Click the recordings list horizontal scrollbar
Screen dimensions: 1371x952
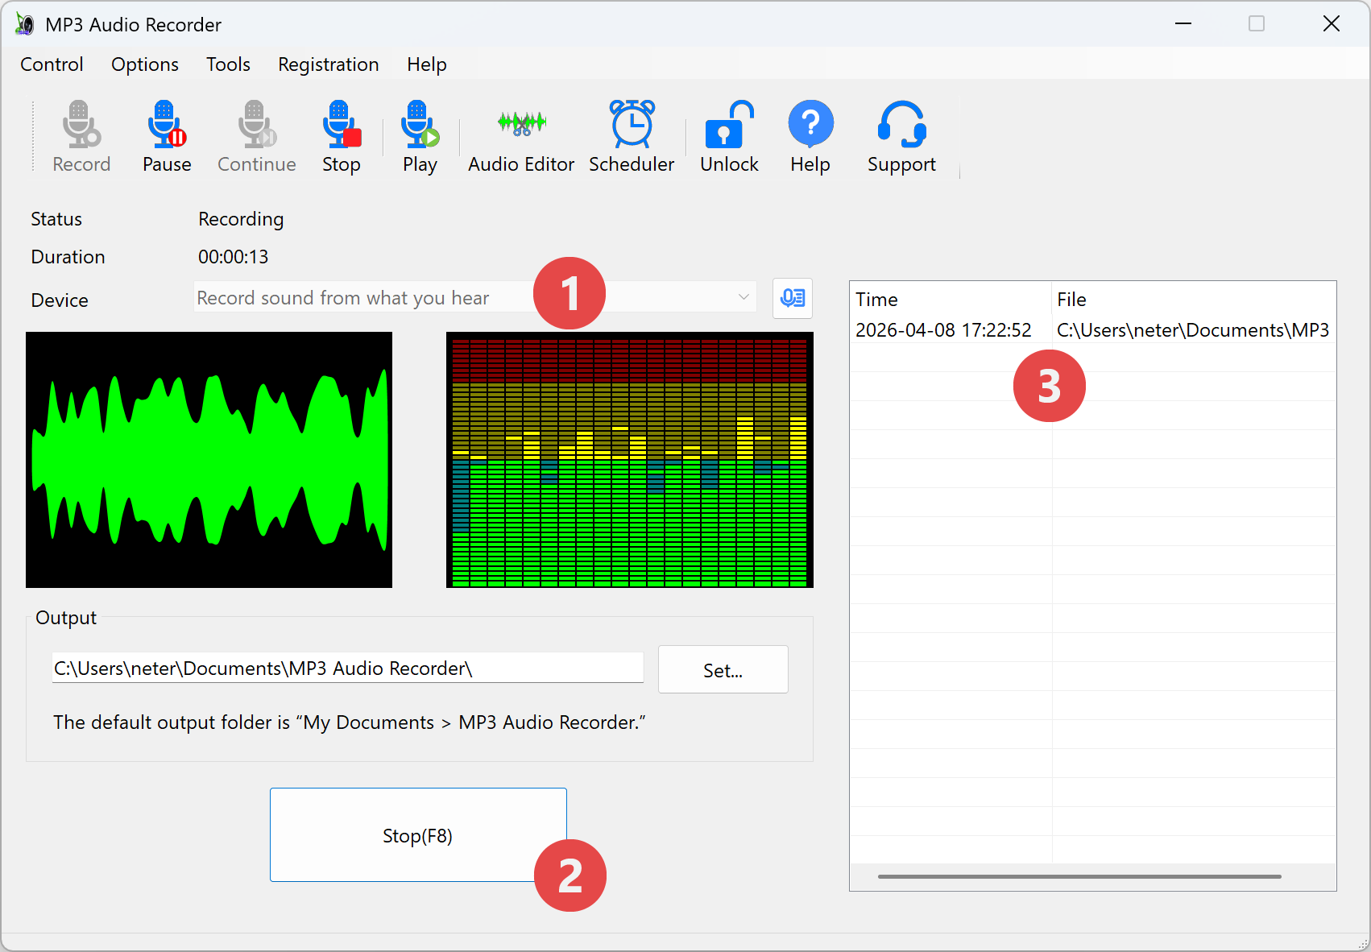(1079, 876)
